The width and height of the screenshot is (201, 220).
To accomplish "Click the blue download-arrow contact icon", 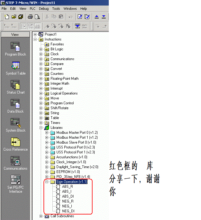I will coord(78,26).
